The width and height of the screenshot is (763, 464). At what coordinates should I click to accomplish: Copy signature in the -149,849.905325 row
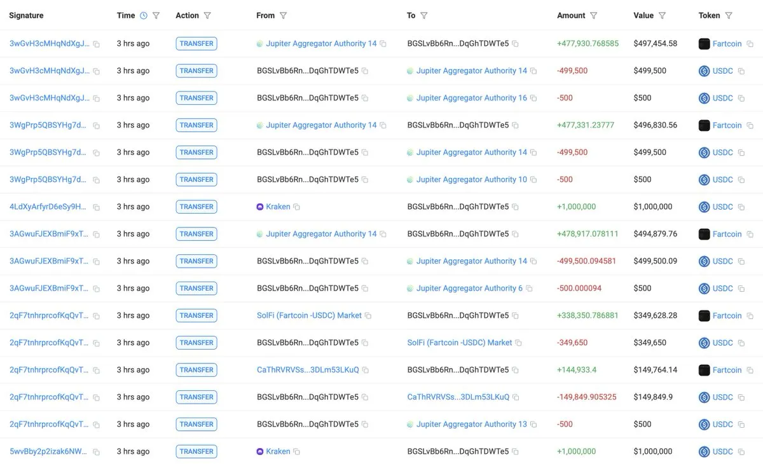tap(97, 397)
